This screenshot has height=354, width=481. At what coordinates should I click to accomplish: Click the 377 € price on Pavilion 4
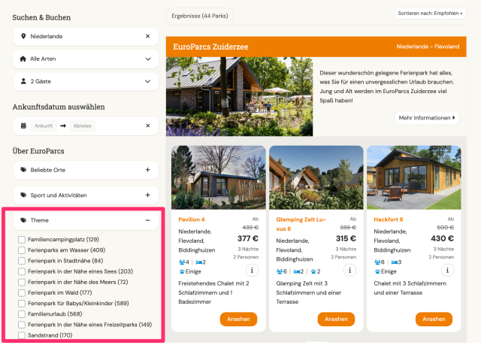coord(248,238)
